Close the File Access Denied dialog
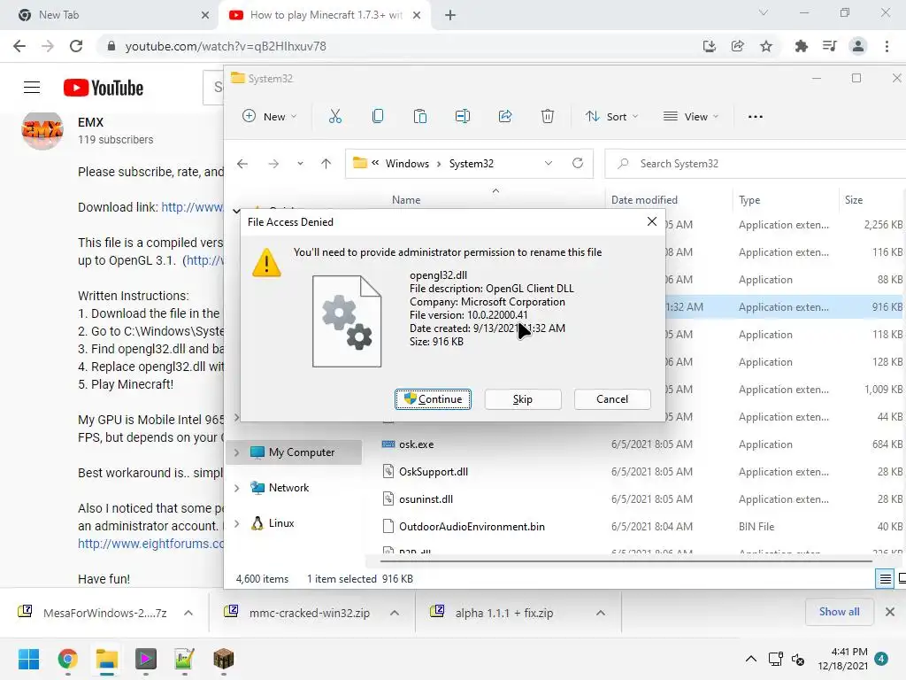This screenshot has width=906, height=680. [652, 221]
